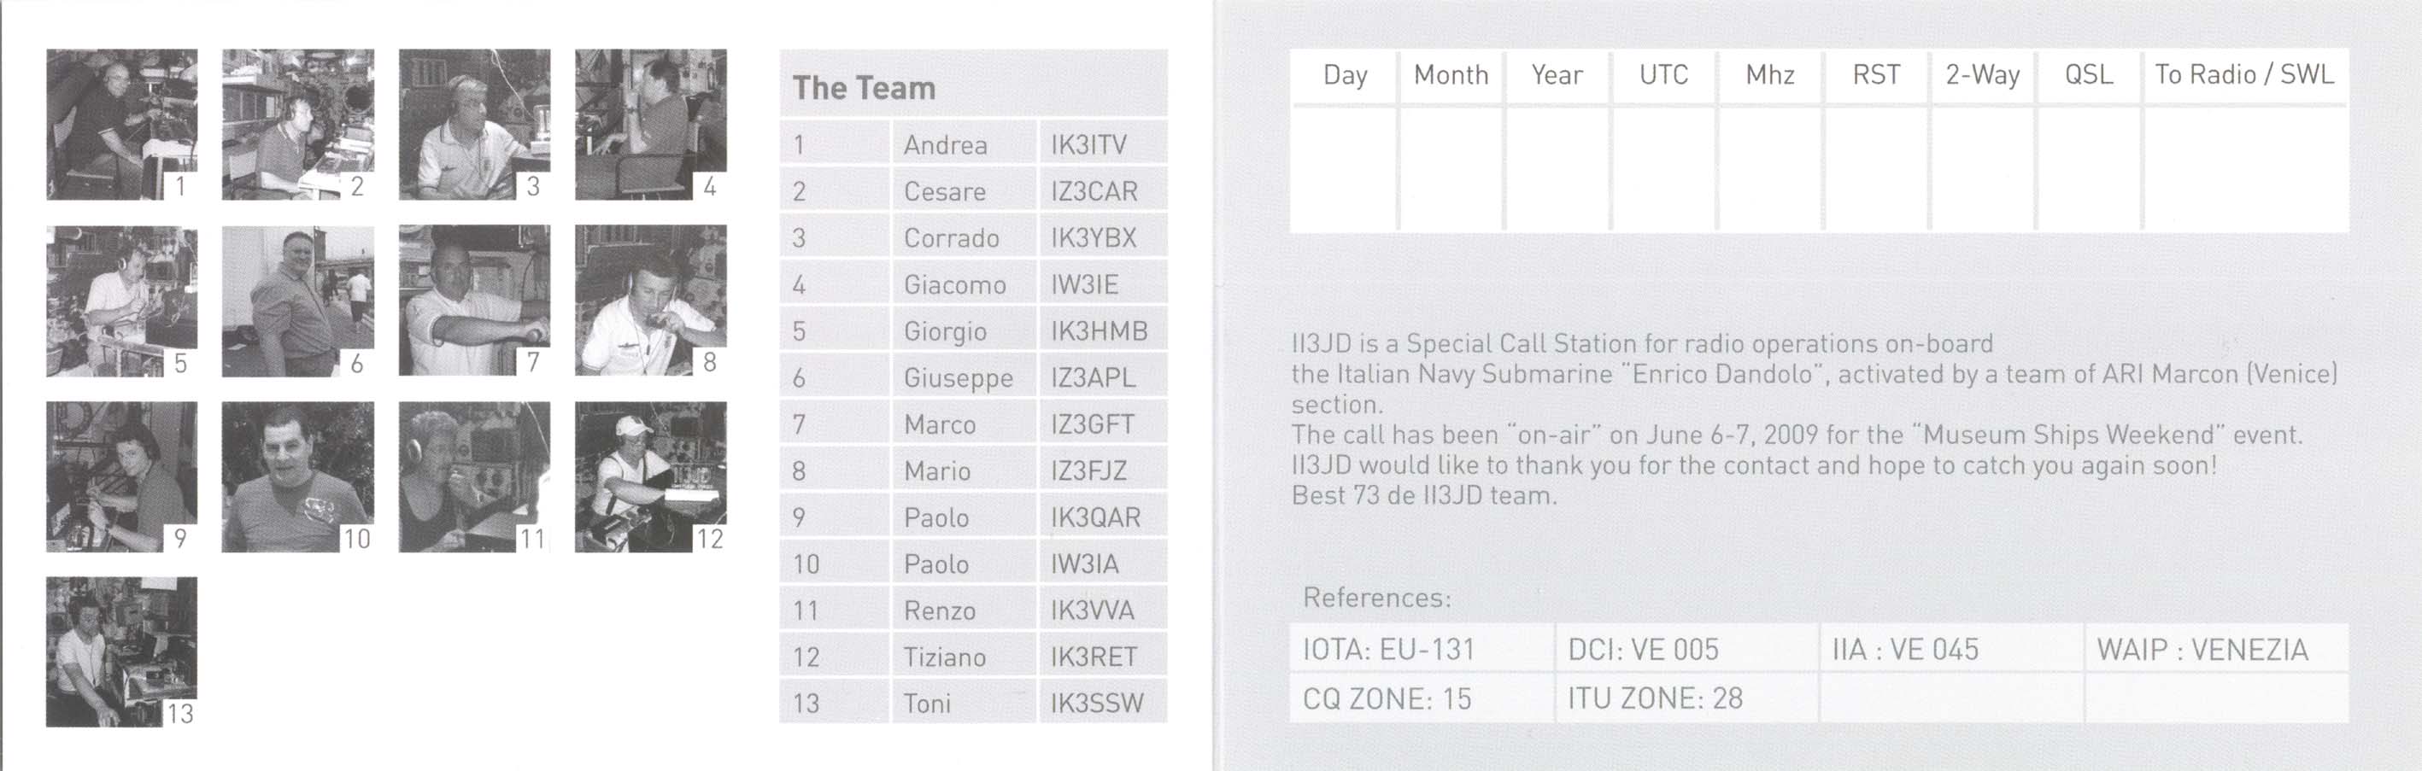Select the Mhz column header
This screenshot has width=2422, height=771.
tap(1769, 74)
